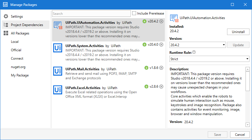The width and height of the screenshot is (252, 140).
Task: Select Project Dependencies in sidebar
Action: pos(26,25)
